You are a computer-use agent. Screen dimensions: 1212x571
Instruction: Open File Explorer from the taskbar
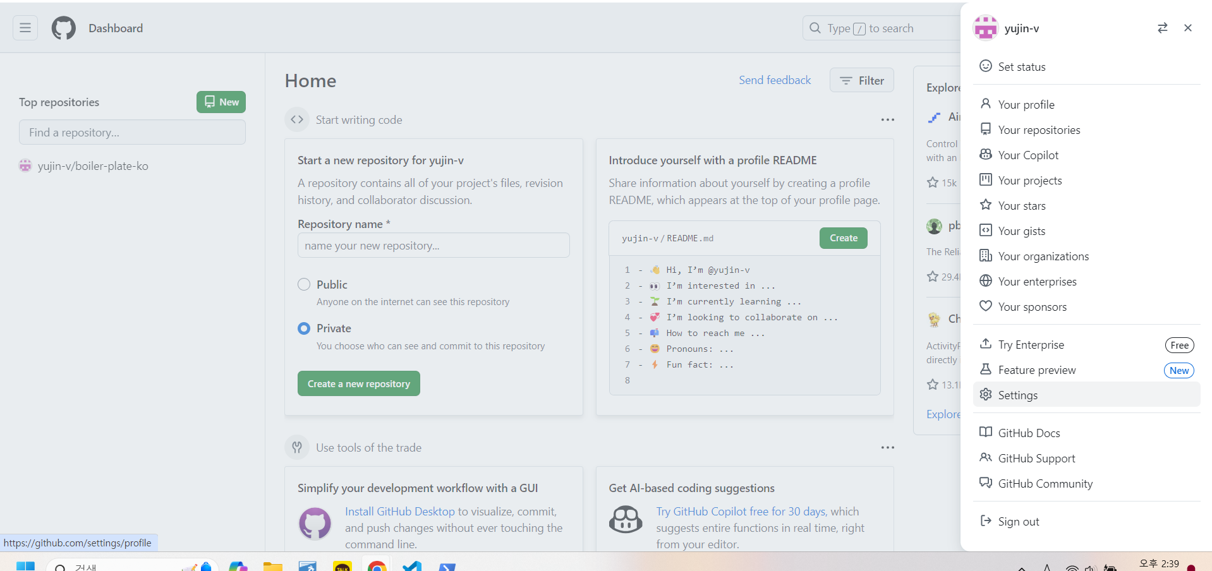272,566
